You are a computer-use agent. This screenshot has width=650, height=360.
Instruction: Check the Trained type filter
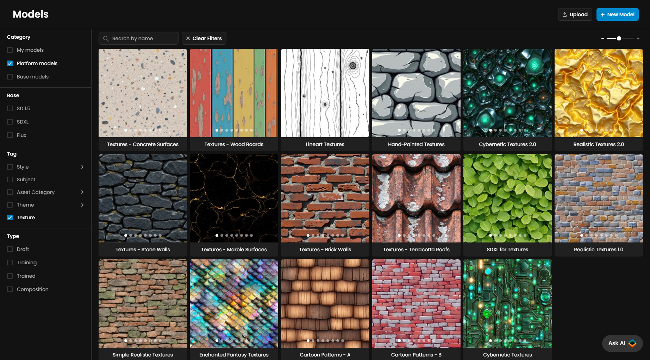[10, 276]
